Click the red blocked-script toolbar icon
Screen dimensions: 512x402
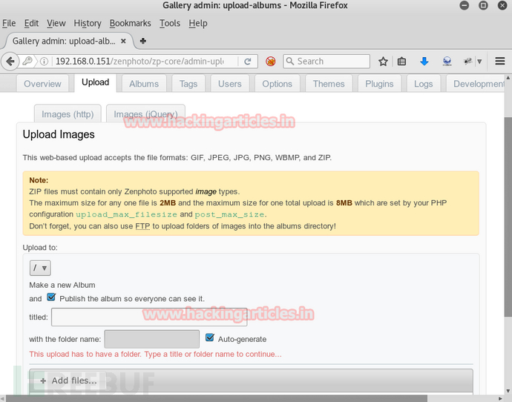tap(270, 61)
